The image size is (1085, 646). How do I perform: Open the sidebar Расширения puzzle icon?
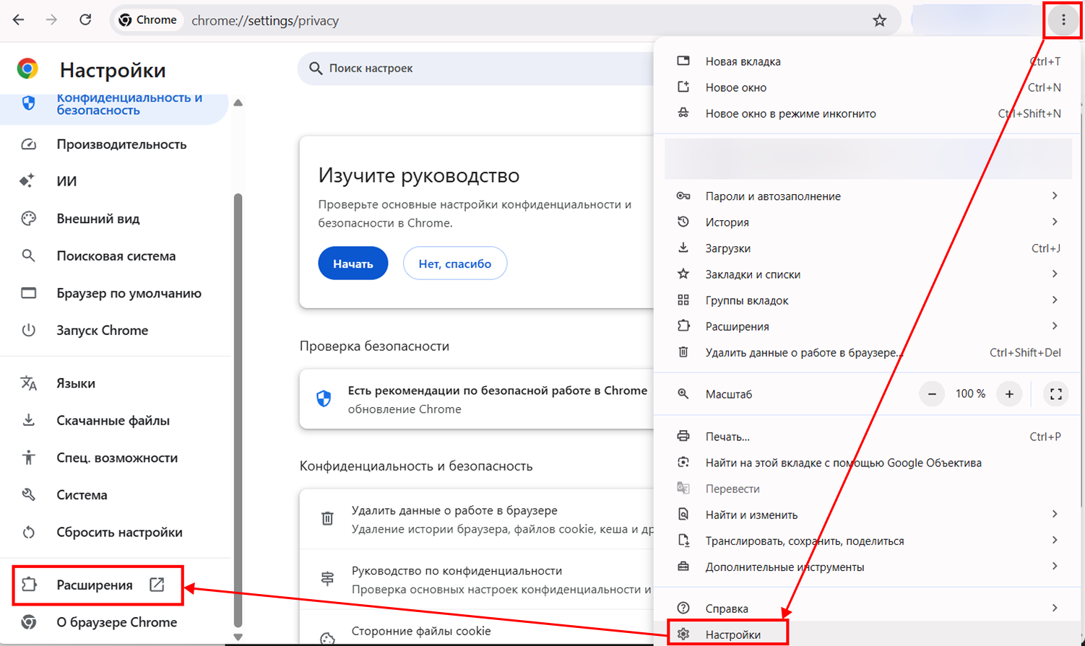tap(29, 585)
